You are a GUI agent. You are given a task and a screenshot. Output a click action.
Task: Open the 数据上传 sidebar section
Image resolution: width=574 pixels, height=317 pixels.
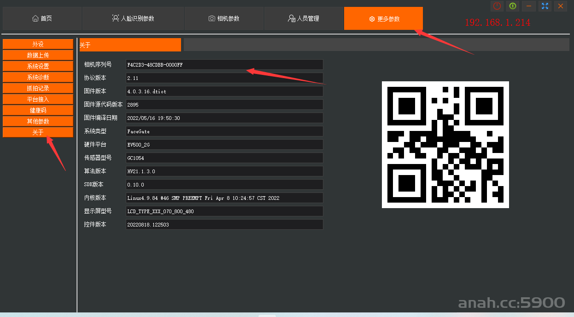pyautogui.click(x=38, y=55)
